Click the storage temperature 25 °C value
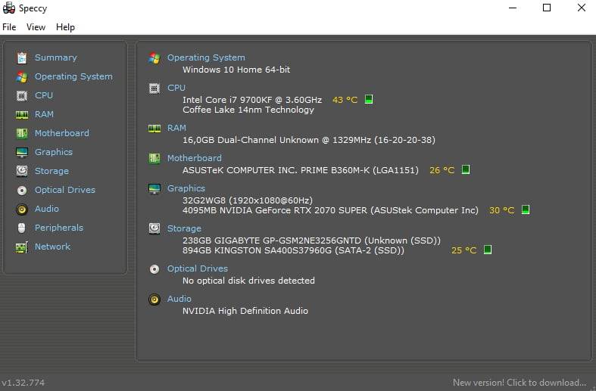 pyautogui.click(x=463, y=250)
